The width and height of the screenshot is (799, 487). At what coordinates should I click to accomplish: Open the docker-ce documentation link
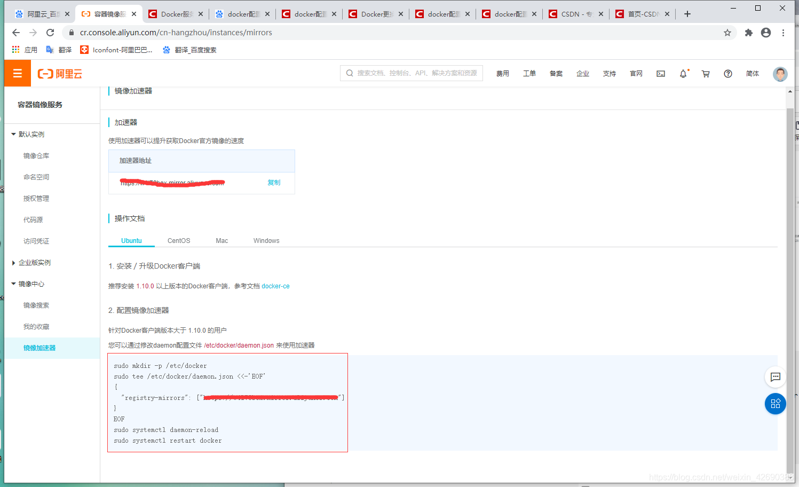click(x=275, y=286)
